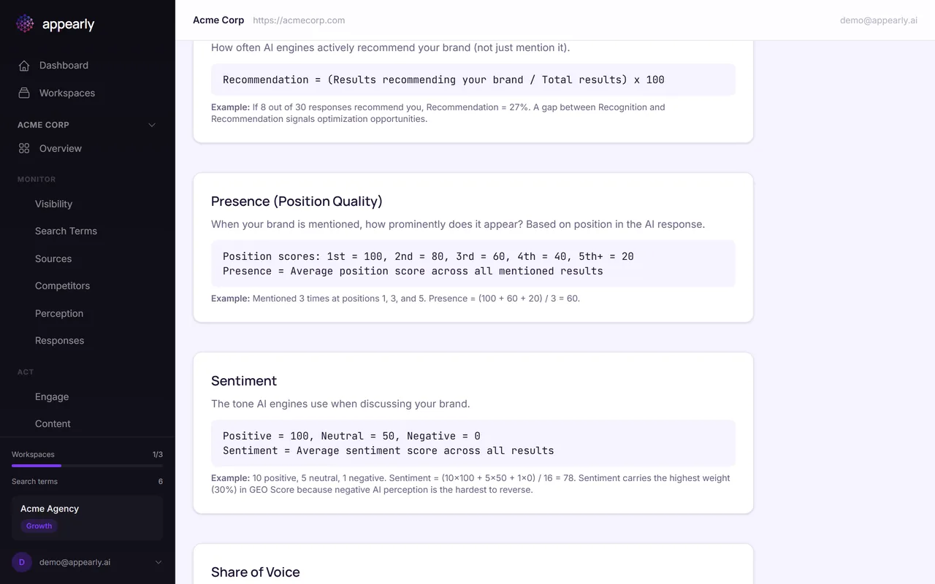The width and height of the screenshot is (935, 584).
Task: Click the user avatar circle
Action: coord(22,562)
